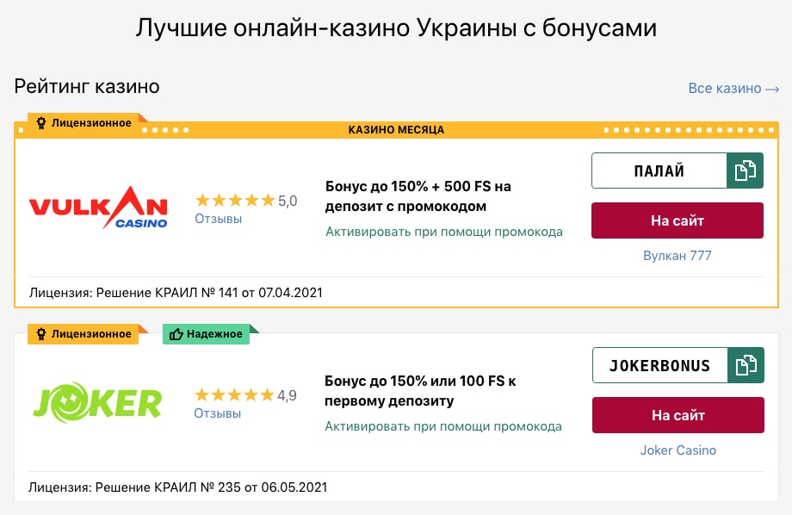
Task: Select the Joker casino logo
Action: click(x=96, y=402)
